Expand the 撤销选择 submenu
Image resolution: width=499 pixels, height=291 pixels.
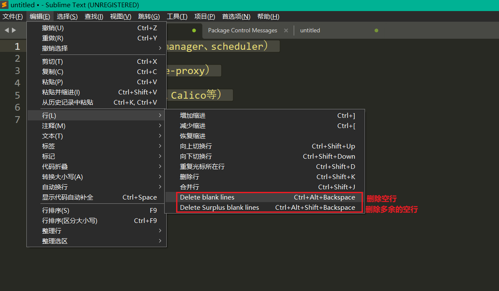(97, 48)
